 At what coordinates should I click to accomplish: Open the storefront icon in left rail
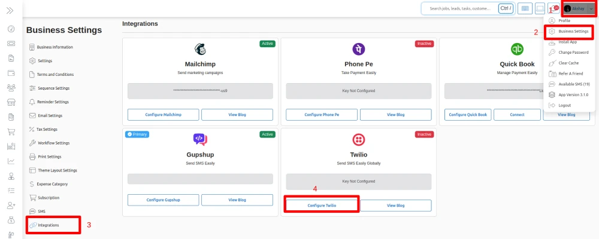[11, 103]
